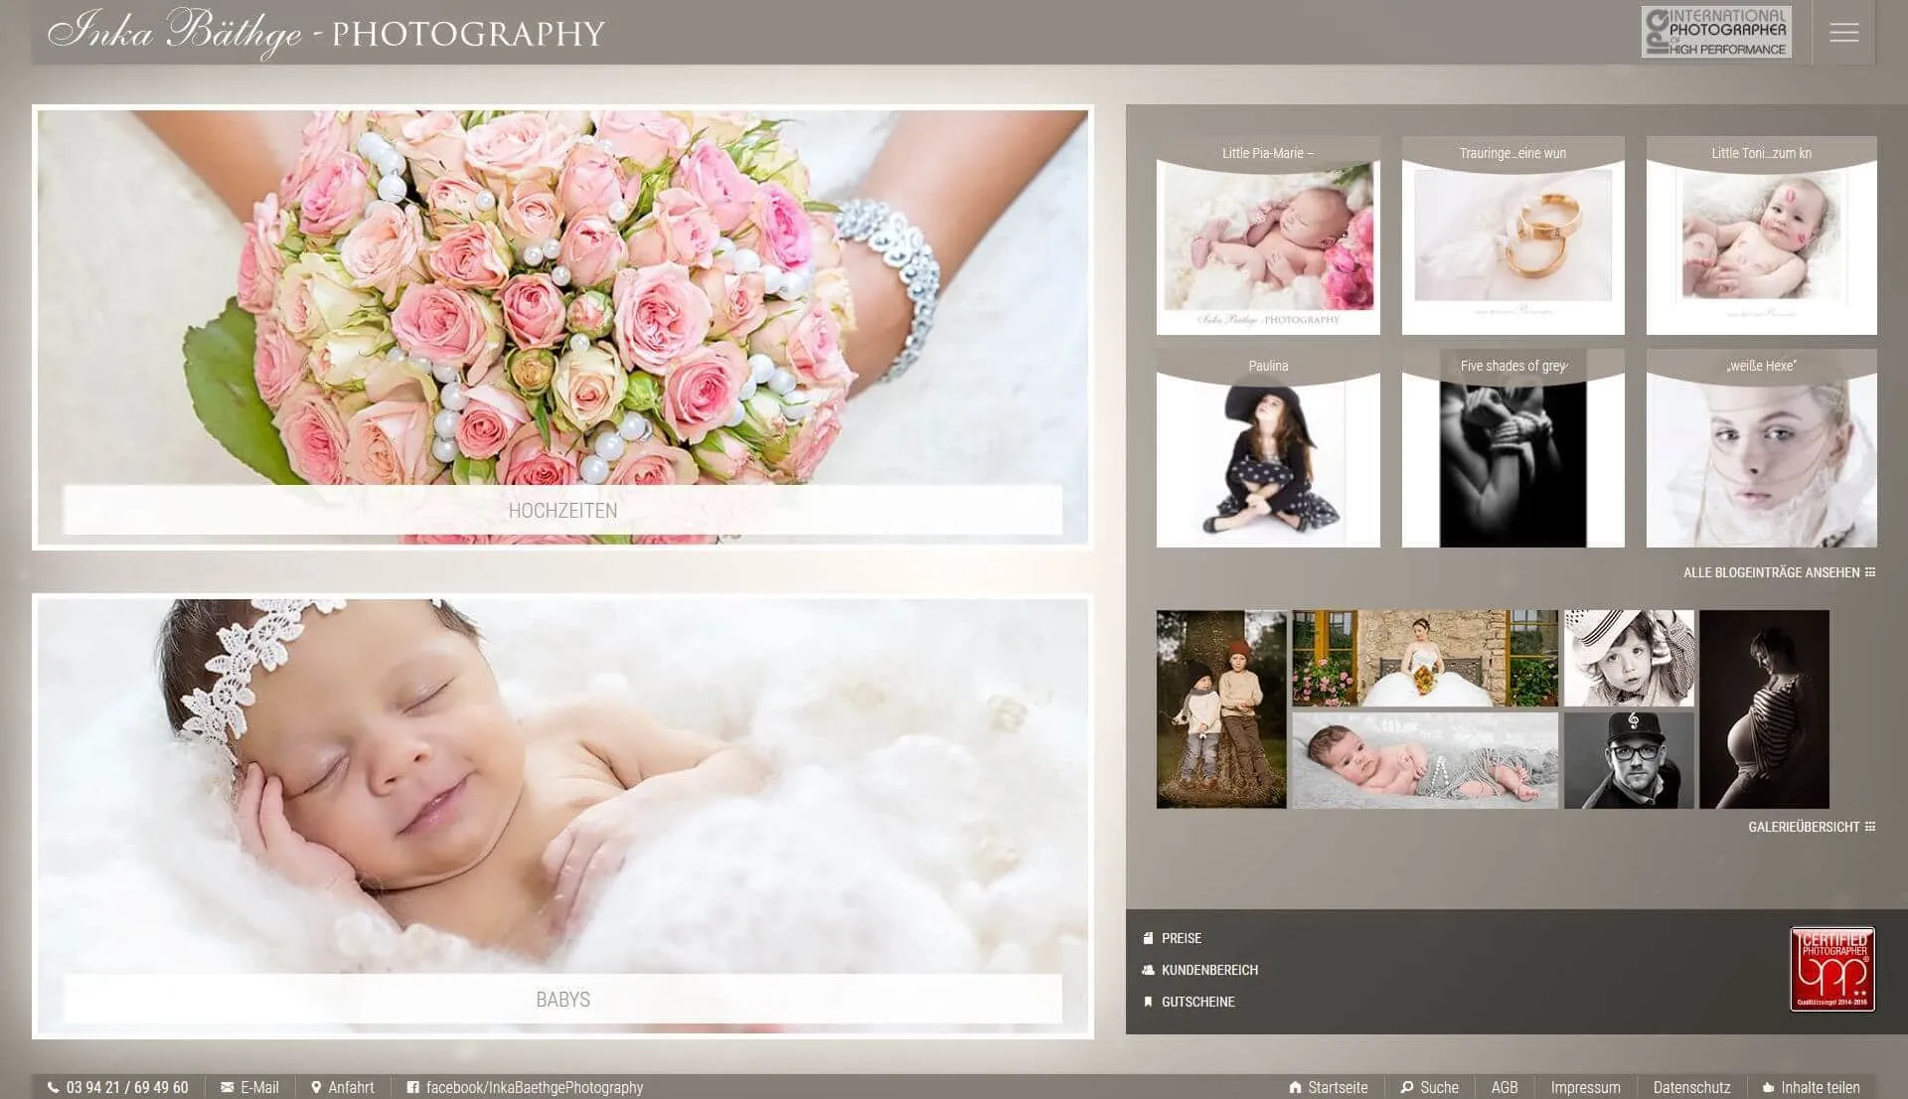Click the E-Mail envelope icon
1908x1099 pixels.
click(x=229, y=1087)
